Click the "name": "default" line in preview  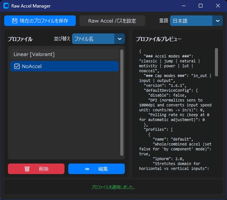(x=173, y=139)
